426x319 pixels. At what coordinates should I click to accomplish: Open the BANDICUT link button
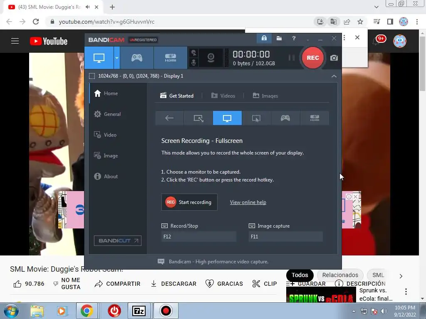click(x=118, y=240)
